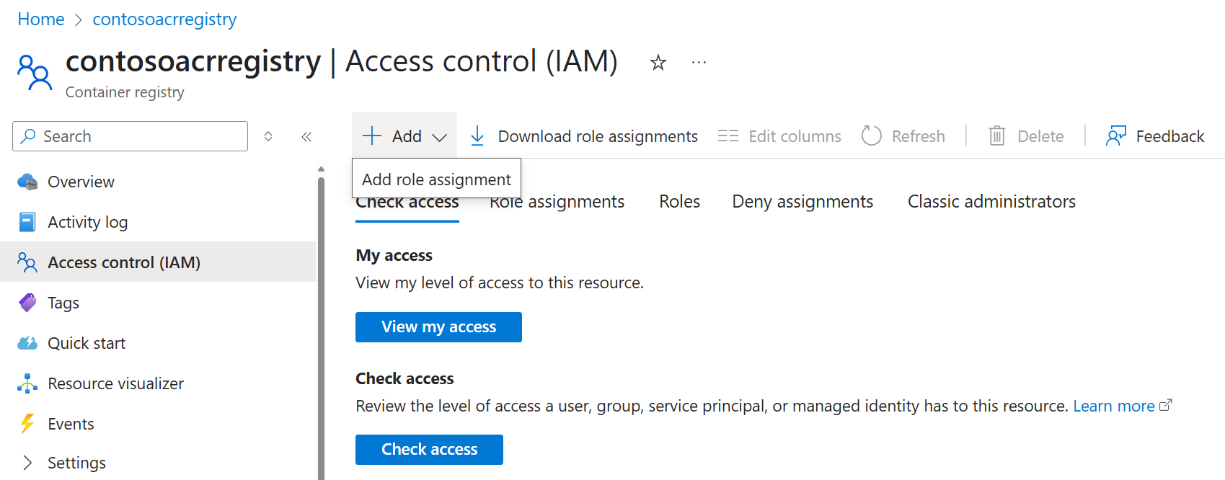Viewport: 1225px width, 480px height.
Task: Open Resource visualizer in sidebar
Action: (x=115, y=383)
